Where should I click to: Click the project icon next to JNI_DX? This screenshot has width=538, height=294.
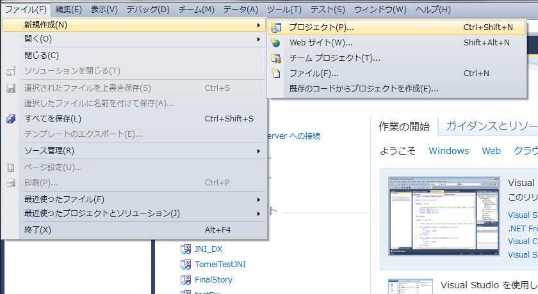tap(186, 249)
